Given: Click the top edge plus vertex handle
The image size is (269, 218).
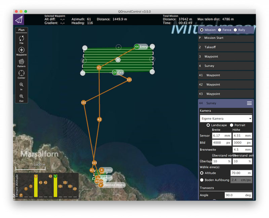Looking at the screenshot, I should (x=118, y=47).
